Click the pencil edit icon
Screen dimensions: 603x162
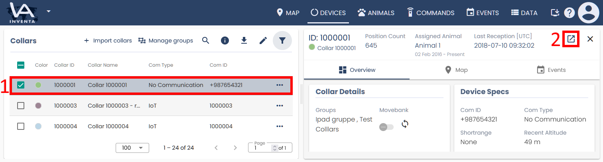pos(263,40)
